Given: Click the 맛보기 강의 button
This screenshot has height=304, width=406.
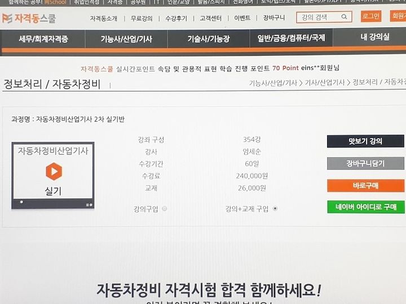Looking at the screenshot, I should click(365, 141).
